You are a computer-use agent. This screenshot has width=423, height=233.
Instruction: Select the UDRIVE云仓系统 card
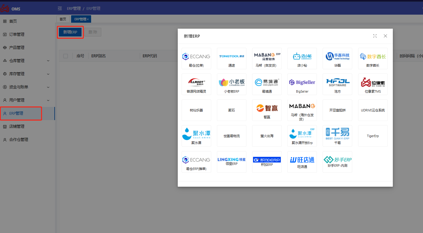373,110
